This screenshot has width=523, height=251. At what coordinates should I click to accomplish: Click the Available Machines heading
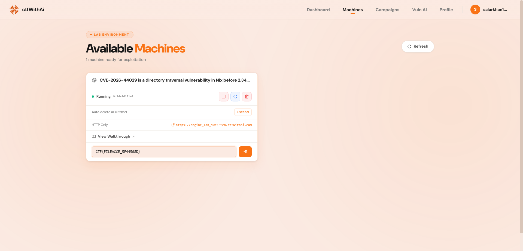(x=136, y=48)
